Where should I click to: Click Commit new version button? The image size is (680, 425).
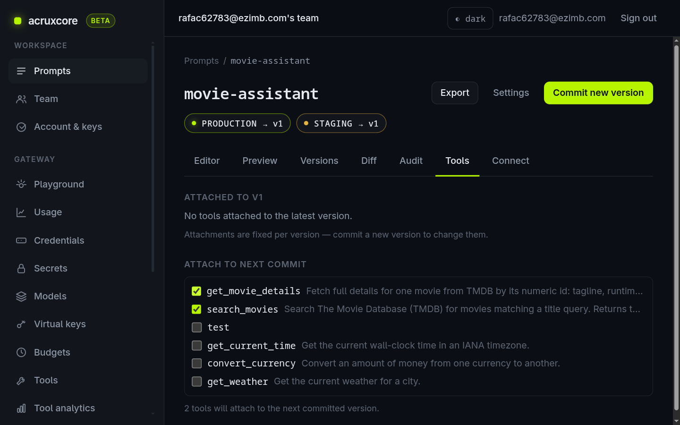[598, 93]
